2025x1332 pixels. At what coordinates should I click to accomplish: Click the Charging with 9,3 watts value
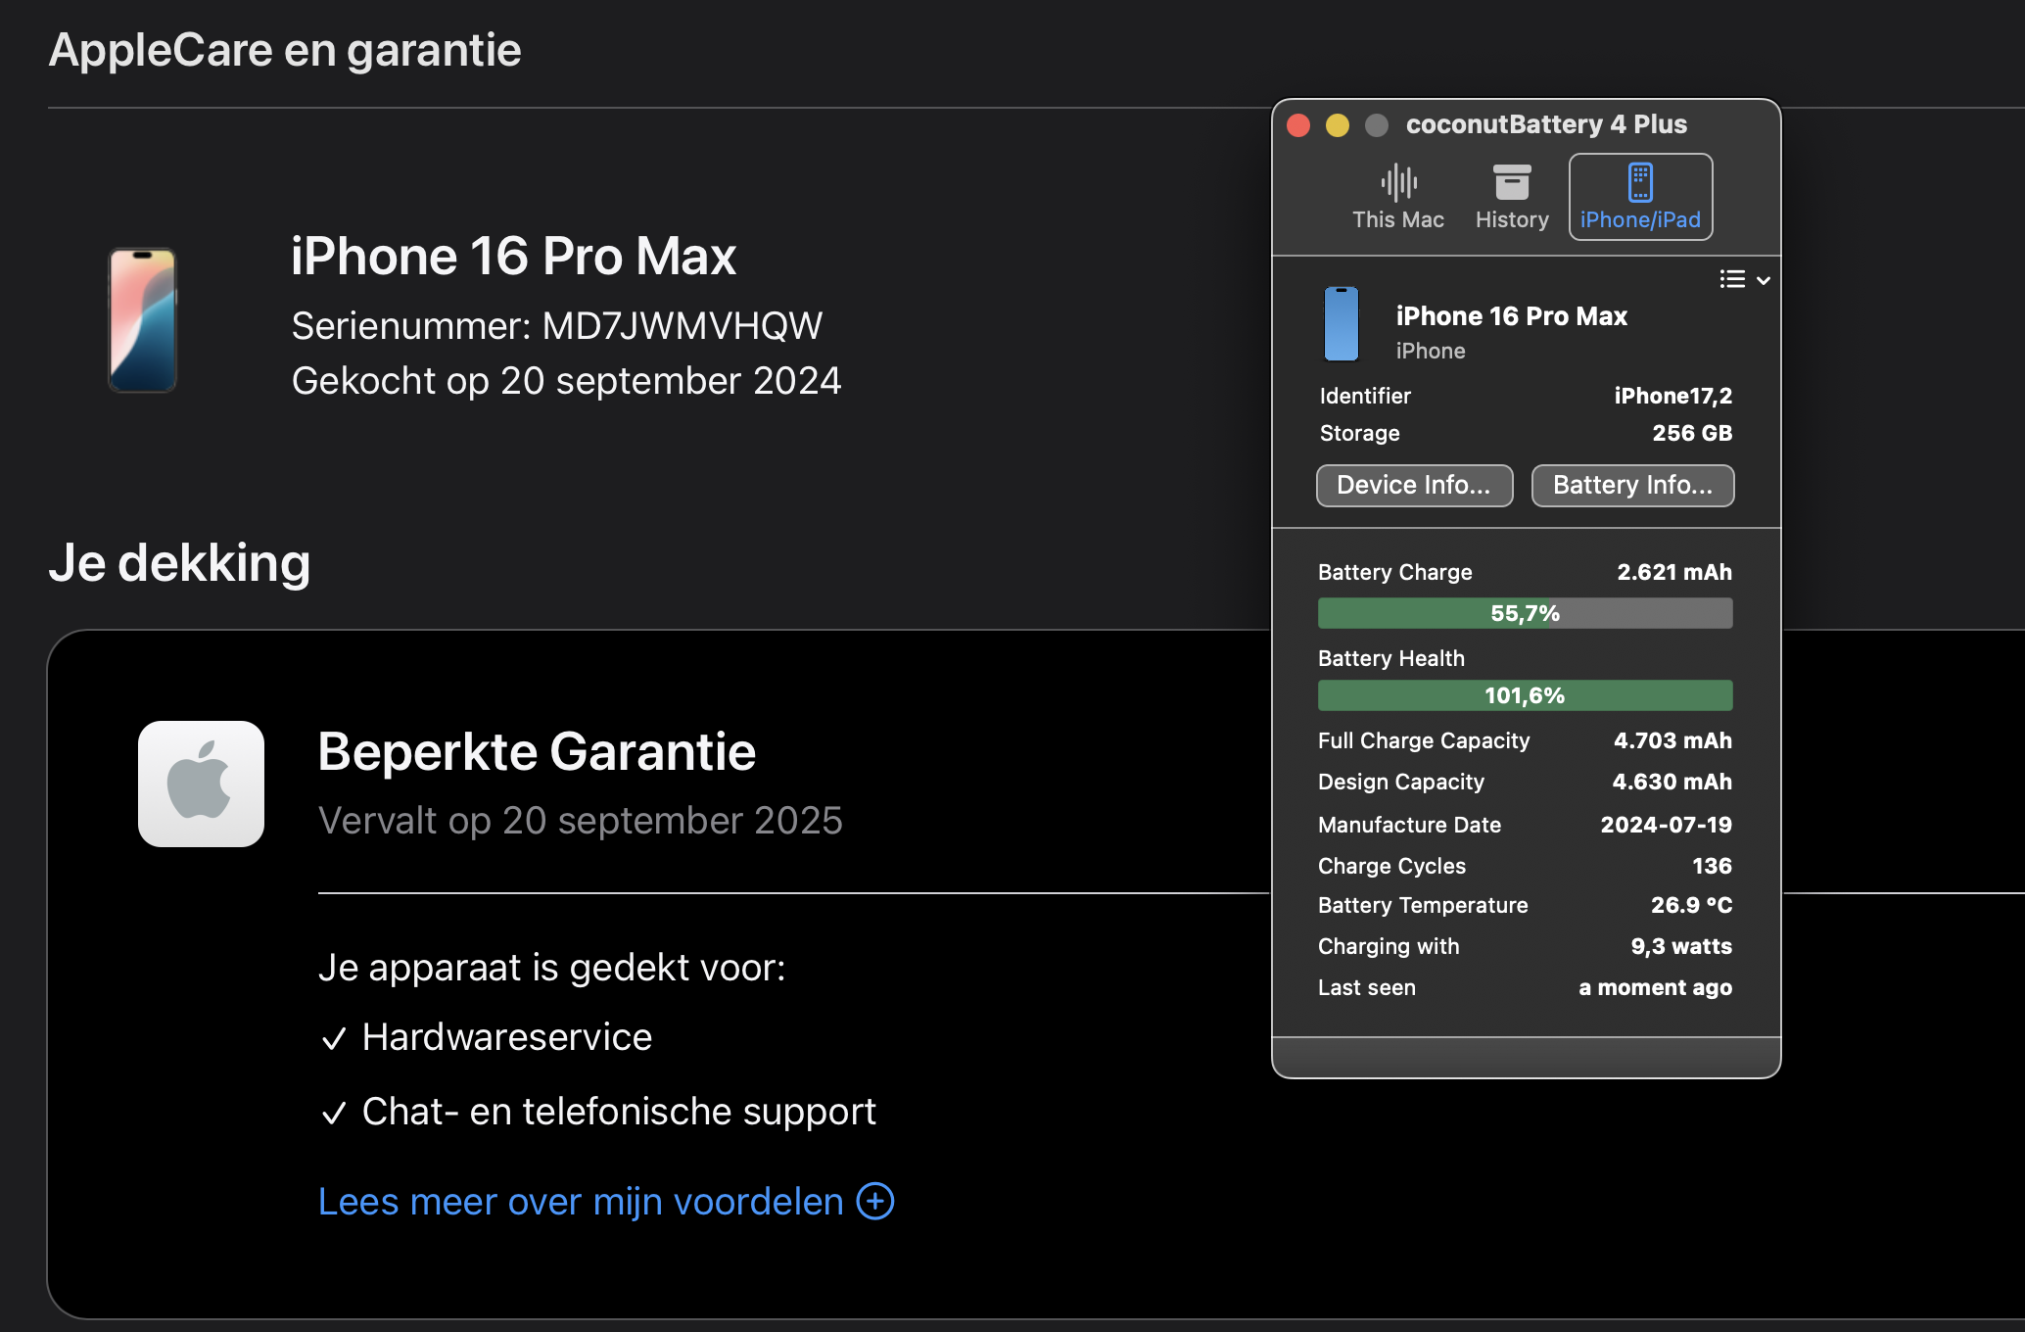click(x=1681, y=946)
